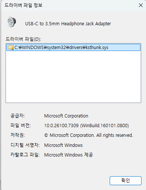This screenshot has width=146, height=190.
Task: Confirm with the 확인 button
Action: pos(126,181)
